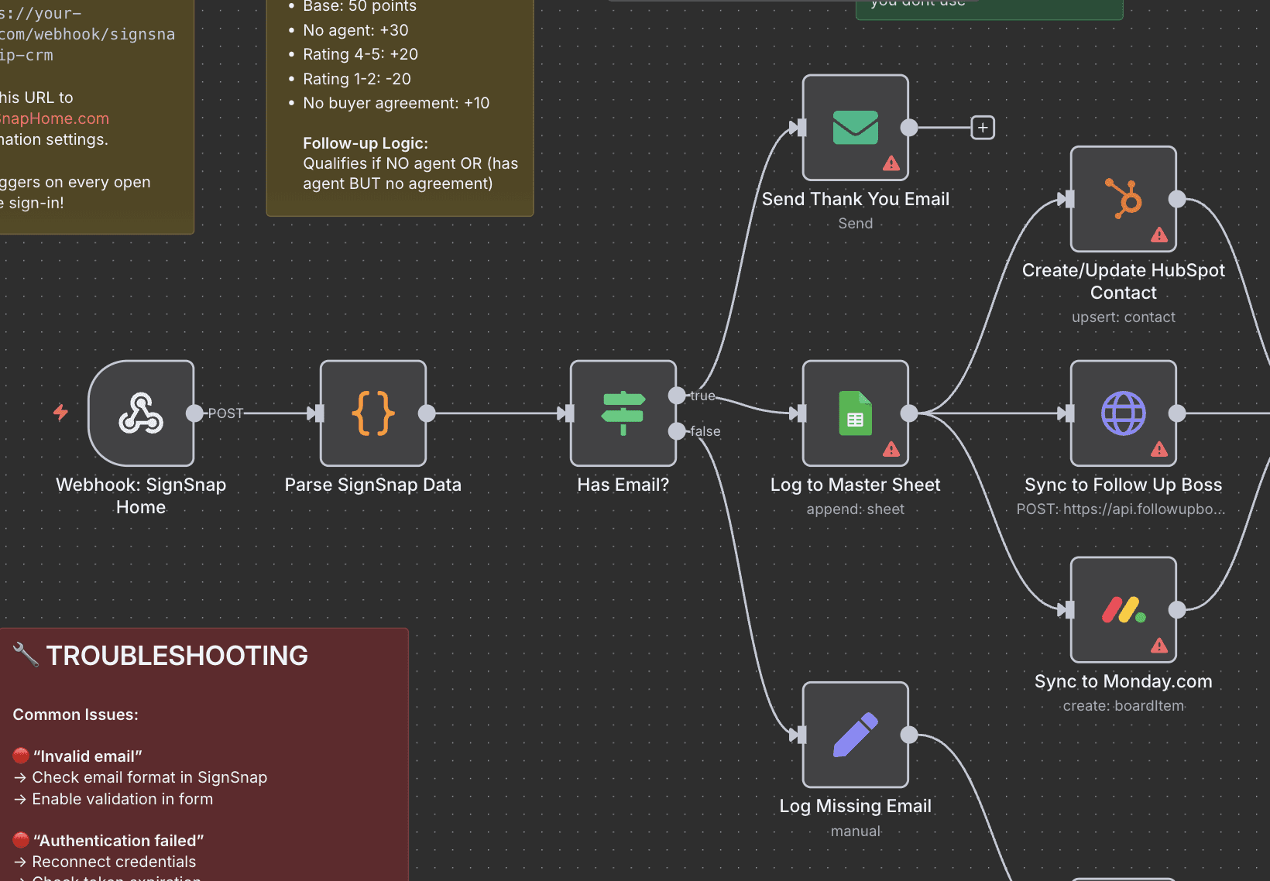1270x881 pixels.
Task: Click input connector of Parse SignSnap Data
Action: coord(319,413)
